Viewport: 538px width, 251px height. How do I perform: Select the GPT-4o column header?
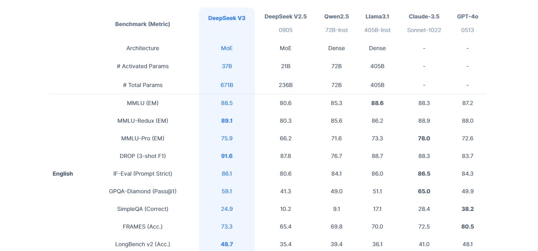[x=467, y=16]
